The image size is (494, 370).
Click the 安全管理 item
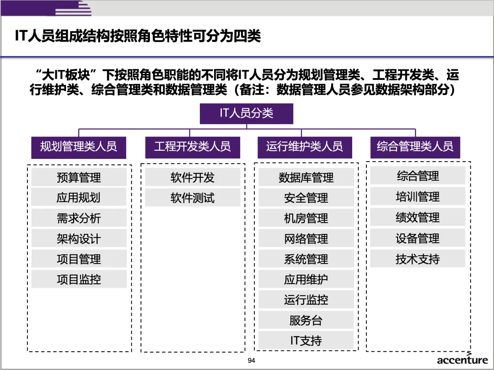pos(306,198)
